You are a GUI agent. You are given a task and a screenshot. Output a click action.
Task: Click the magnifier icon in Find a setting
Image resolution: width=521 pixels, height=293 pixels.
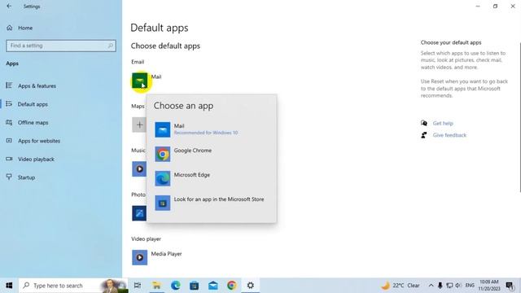(111, 46)
